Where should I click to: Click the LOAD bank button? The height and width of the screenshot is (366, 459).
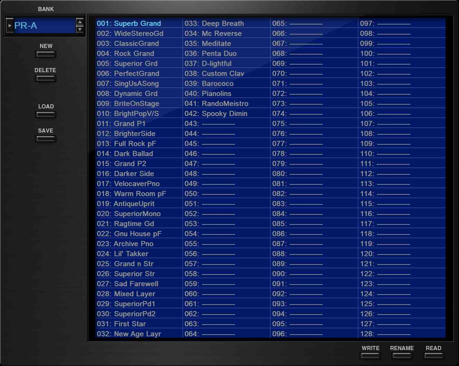click(46, 115)
